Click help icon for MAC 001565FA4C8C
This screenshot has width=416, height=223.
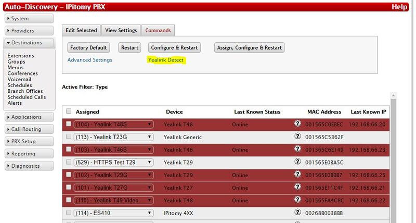click(x=297, y=200)
